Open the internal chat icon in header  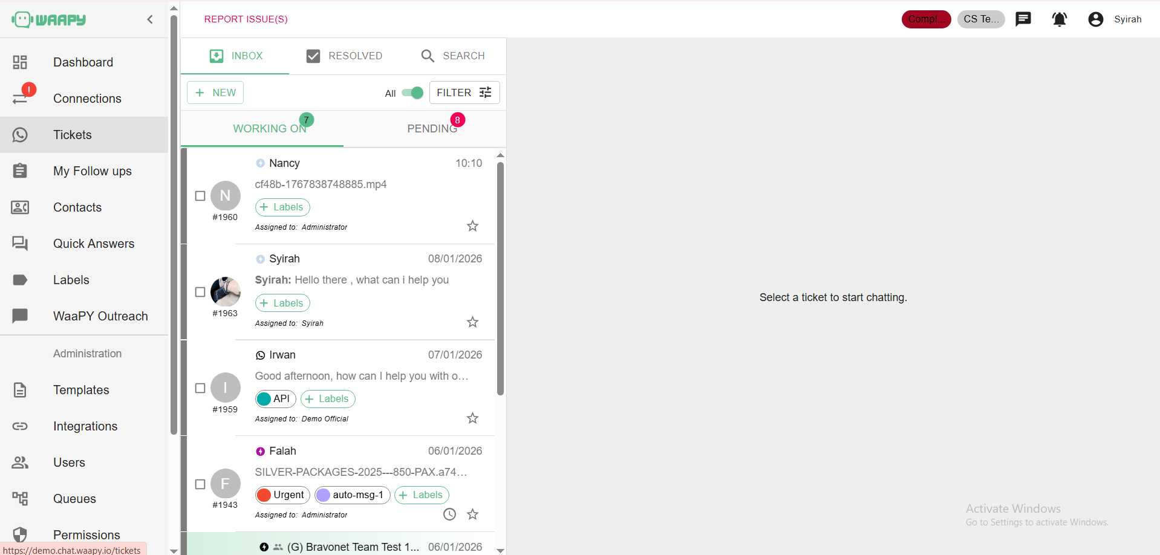(x=1023, y=19)
